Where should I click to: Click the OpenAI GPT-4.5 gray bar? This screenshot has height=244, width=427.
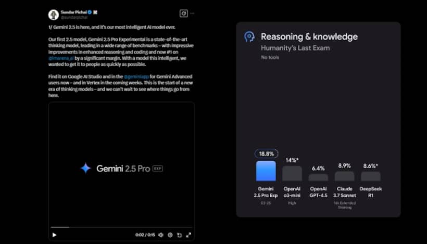click(318, 177)
